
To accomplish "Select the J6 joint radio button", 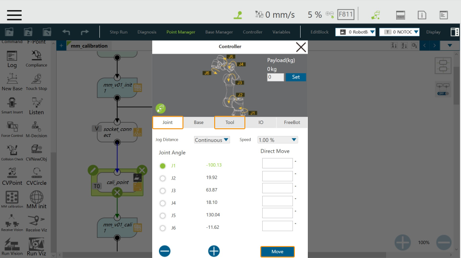I will coord(163,228).
